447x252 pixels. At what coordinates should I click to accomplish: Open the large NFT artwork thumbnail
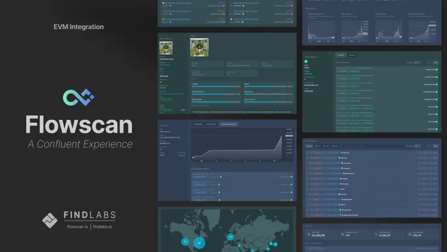tap(199, 47)
